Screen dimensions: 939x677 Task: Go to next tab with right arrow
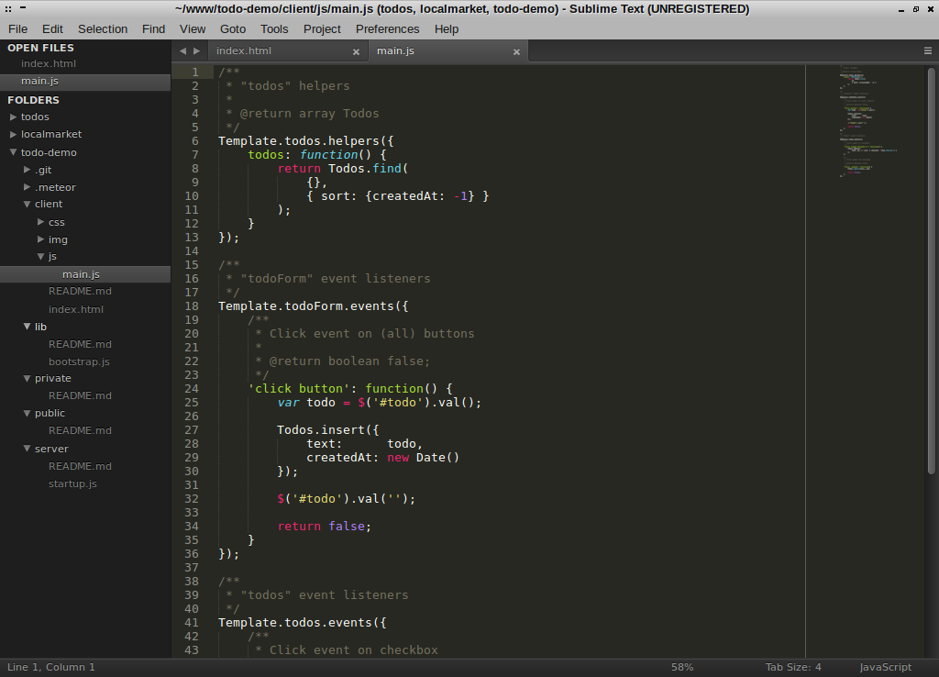pos(196,51)
